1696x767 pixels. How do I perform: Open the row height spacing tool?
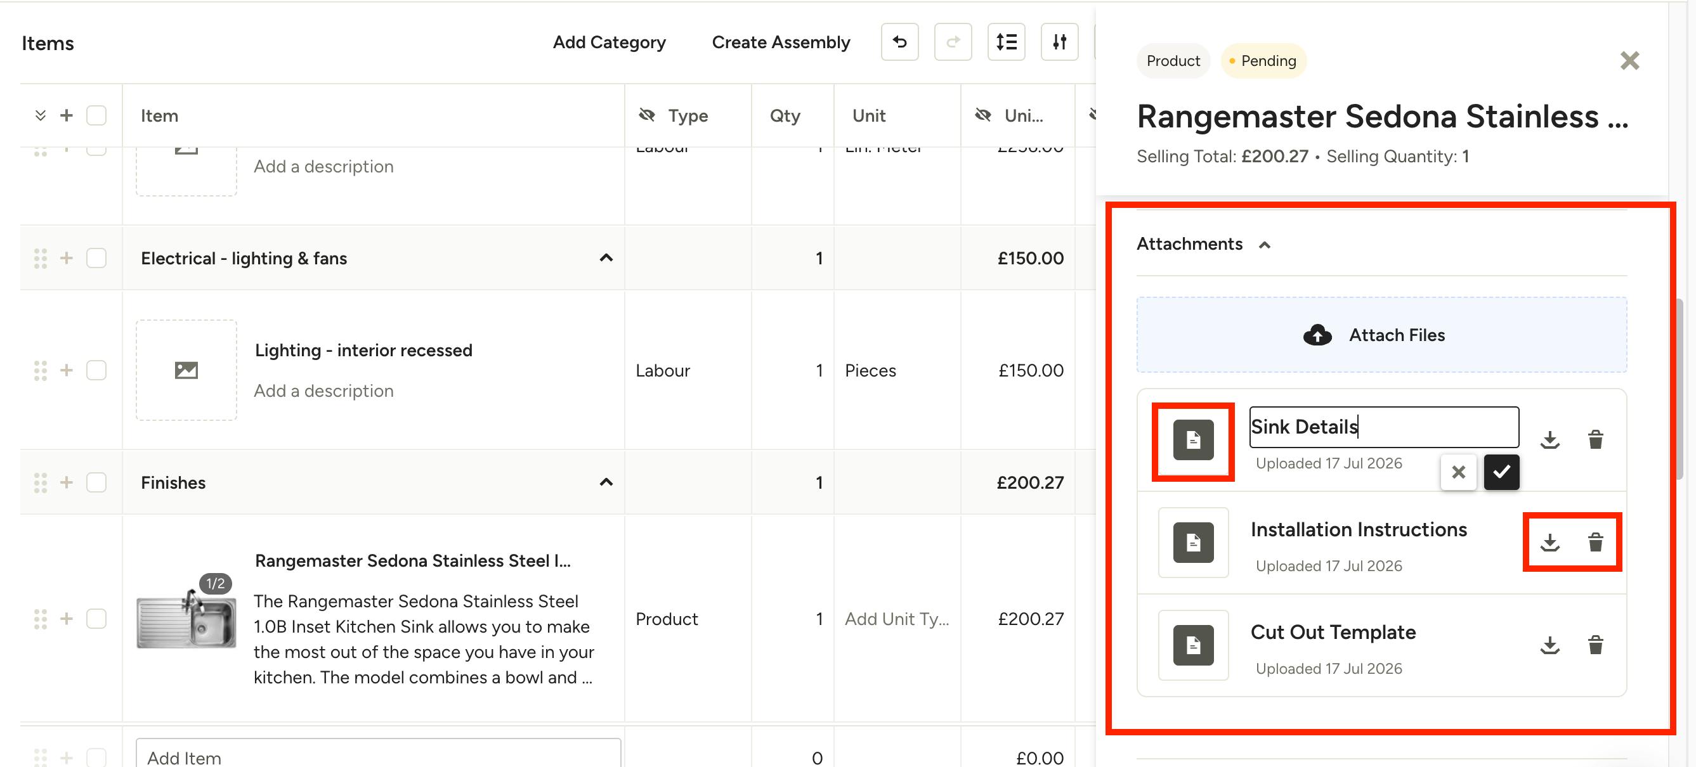click(1006, 42)
